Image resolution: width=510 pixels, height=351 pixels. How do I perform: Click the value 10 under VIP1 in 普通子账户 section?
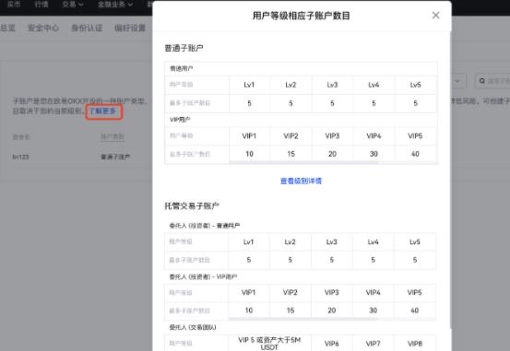pos(250,154)
